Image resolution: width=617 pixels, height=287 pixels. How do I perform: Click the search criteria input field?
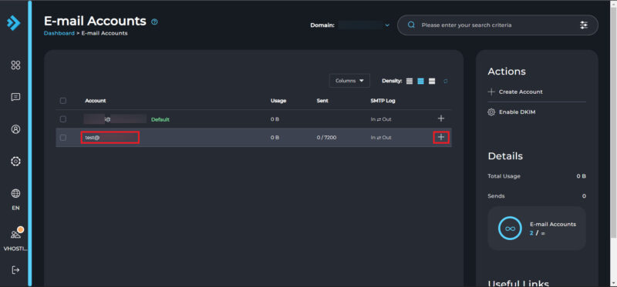[497, 25]
